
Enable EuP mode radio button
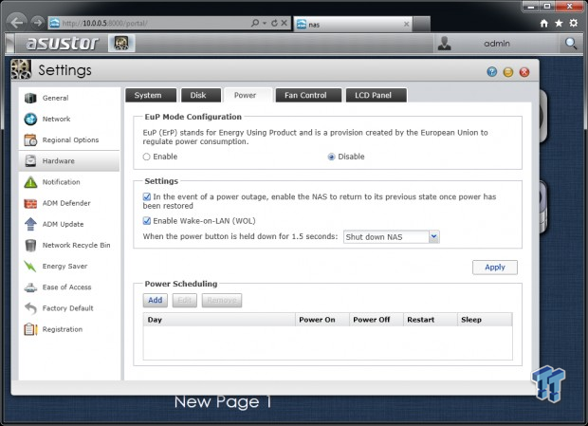146,157
